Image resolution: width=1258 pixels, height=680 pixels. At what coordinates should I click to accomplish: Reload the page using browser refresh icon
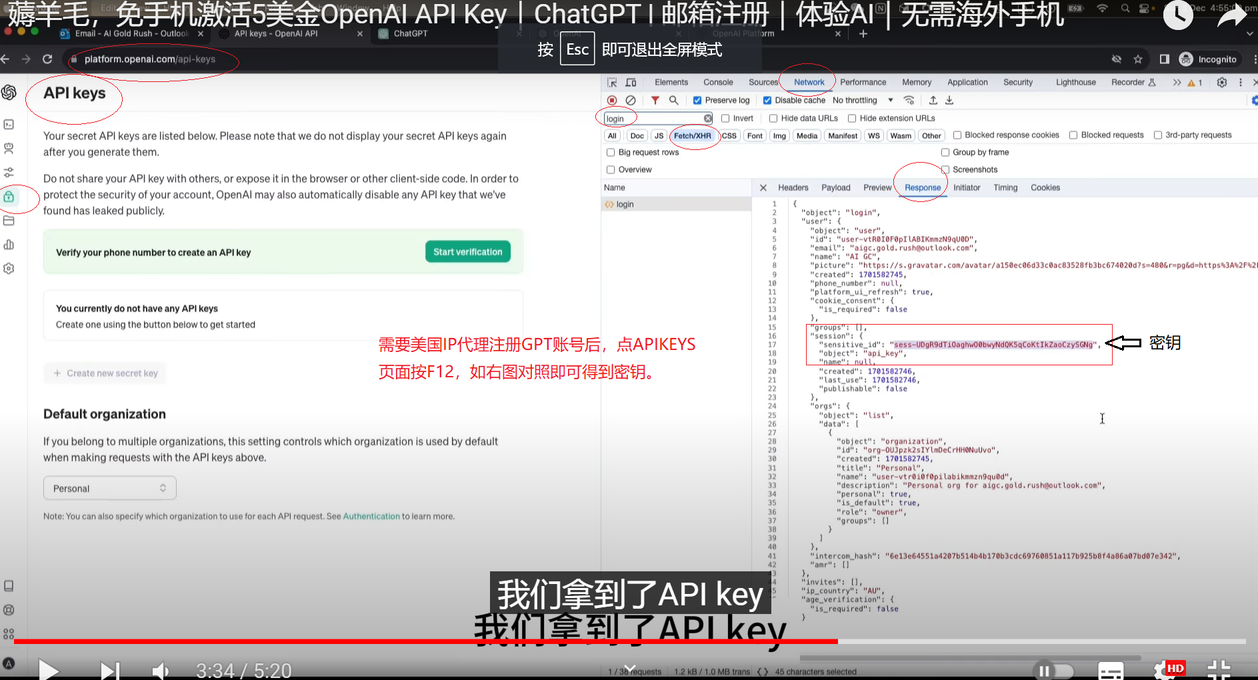[47, 59]
